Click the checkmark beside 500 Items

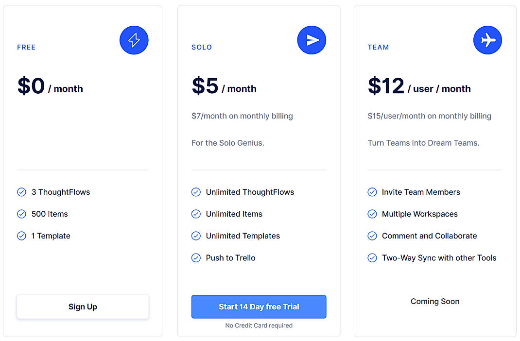coord(21,214)
